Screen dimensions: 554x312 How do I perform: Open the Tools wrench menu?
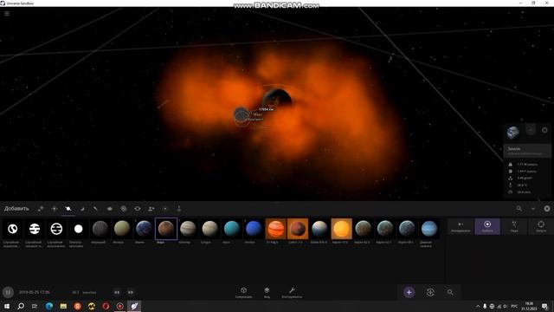point(292,293)
